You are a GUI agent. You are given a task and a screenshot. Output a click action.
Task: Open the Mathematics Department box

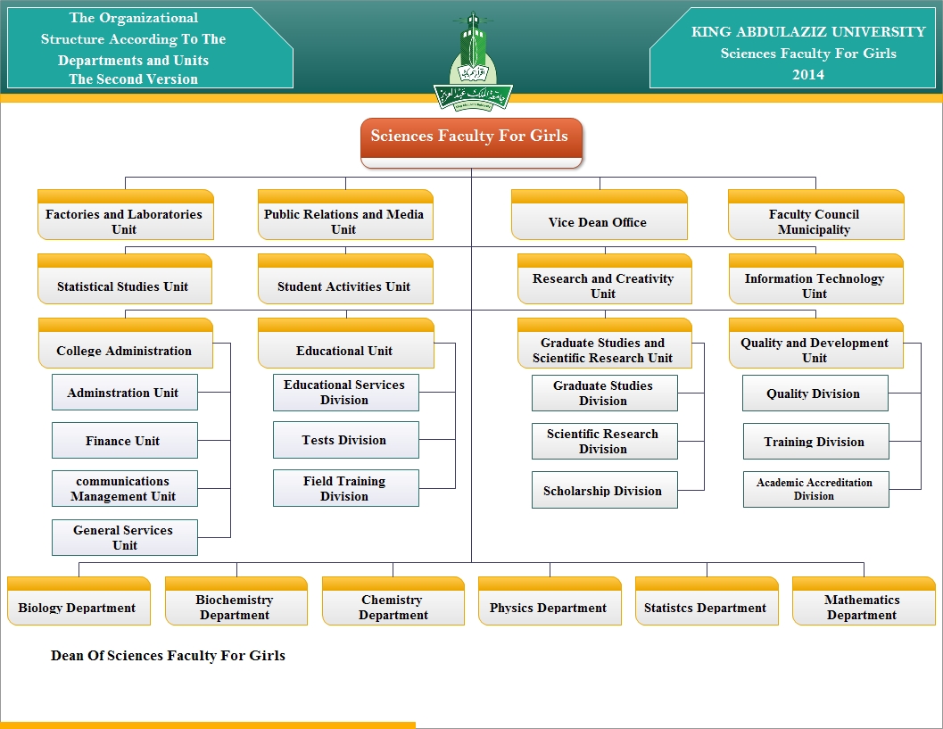tap(864, 601)
